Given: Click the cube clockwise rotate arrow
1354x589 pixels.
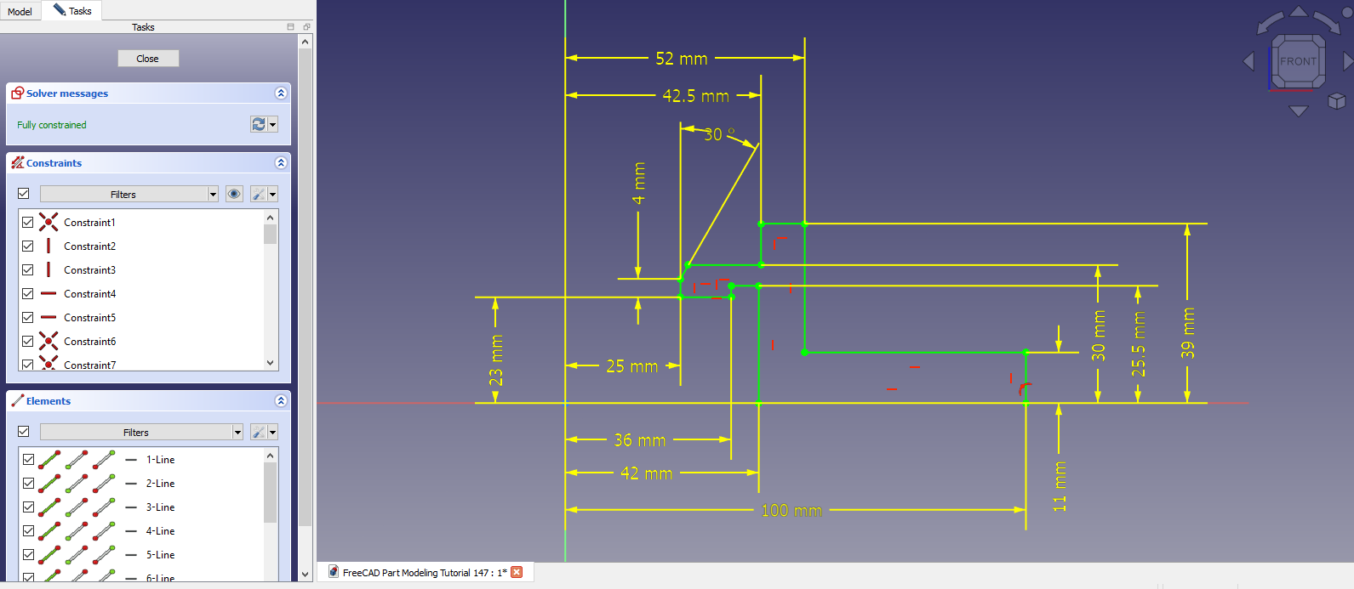Looking at the screenshot, I should [x=1327, y=21].
